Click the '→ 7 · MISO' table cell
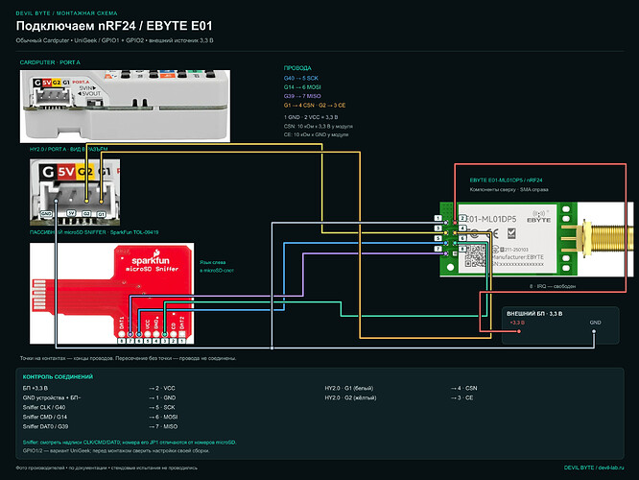This screenshot has height=480, width=639. (163, 426)
